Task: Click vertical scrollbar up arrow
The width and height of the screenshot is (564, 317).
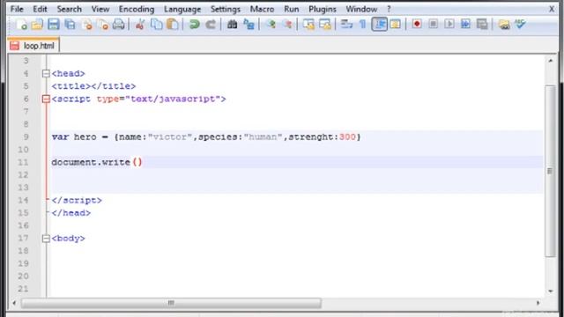Action: pos(550,61)
